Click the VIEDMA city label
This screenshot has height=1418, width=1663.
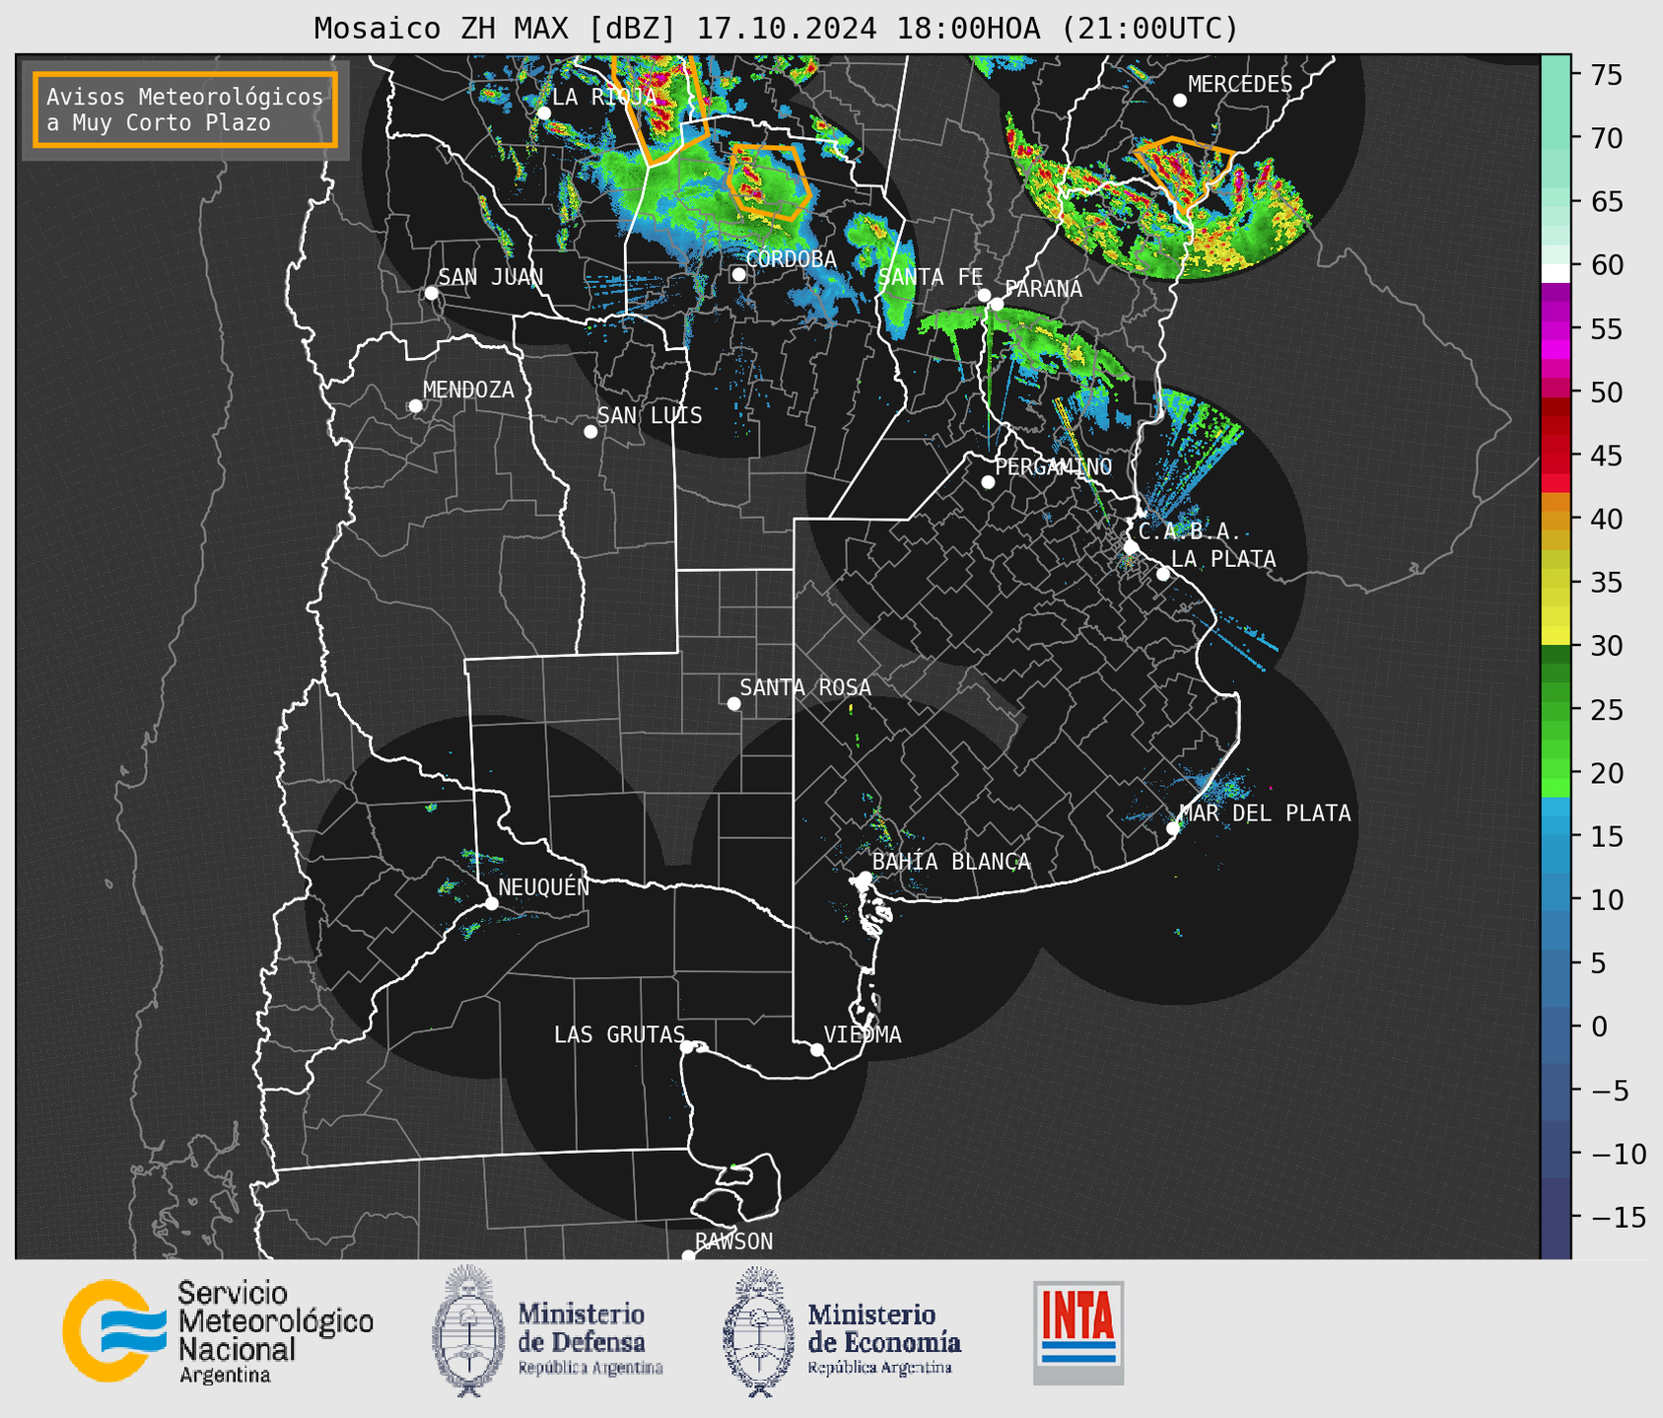pos(863,1034)
